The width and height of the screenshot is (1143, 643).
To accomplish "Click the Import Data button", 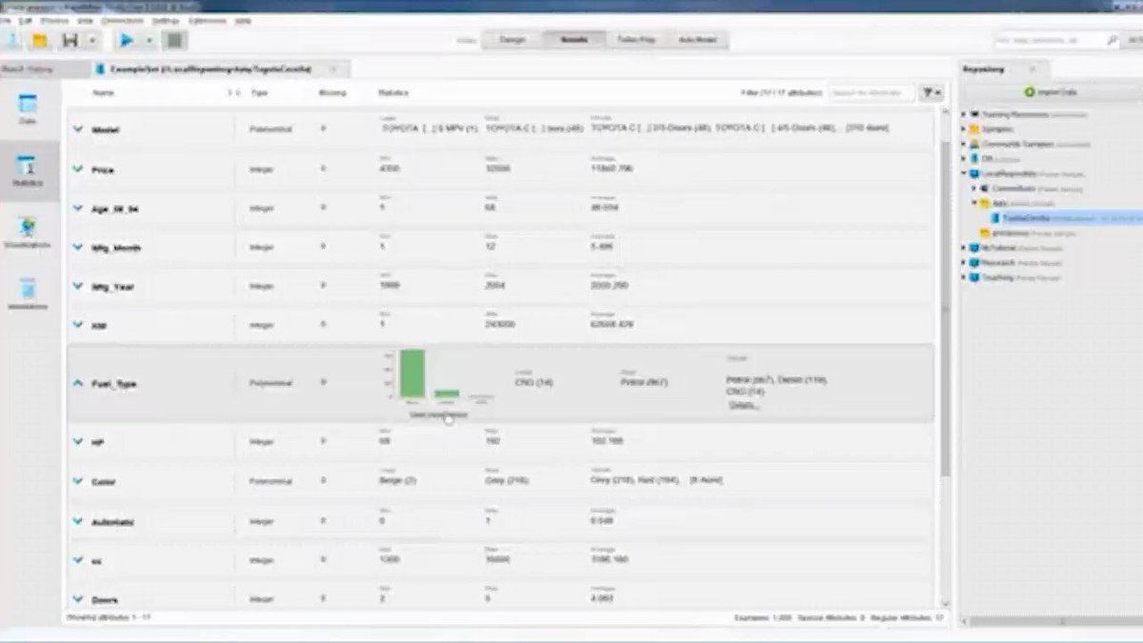I will 1052,90.
